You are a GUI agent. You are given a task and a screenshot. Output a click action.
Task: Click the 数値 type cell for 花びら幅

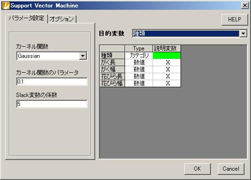click(139, 83)
